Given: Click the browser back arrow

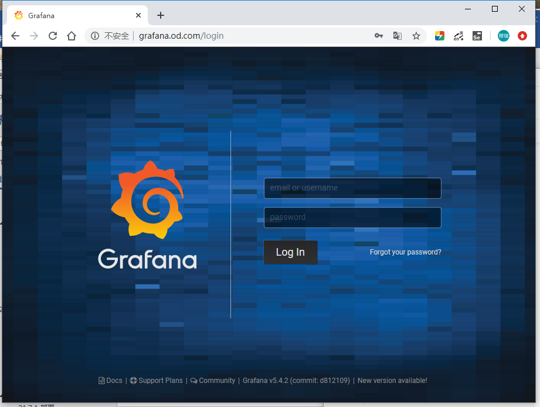Looking at the screenshot, I should pos(15,36).
